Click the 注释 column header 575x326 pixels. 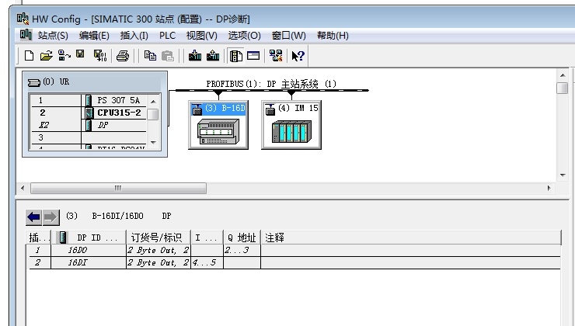coord(411,238)
